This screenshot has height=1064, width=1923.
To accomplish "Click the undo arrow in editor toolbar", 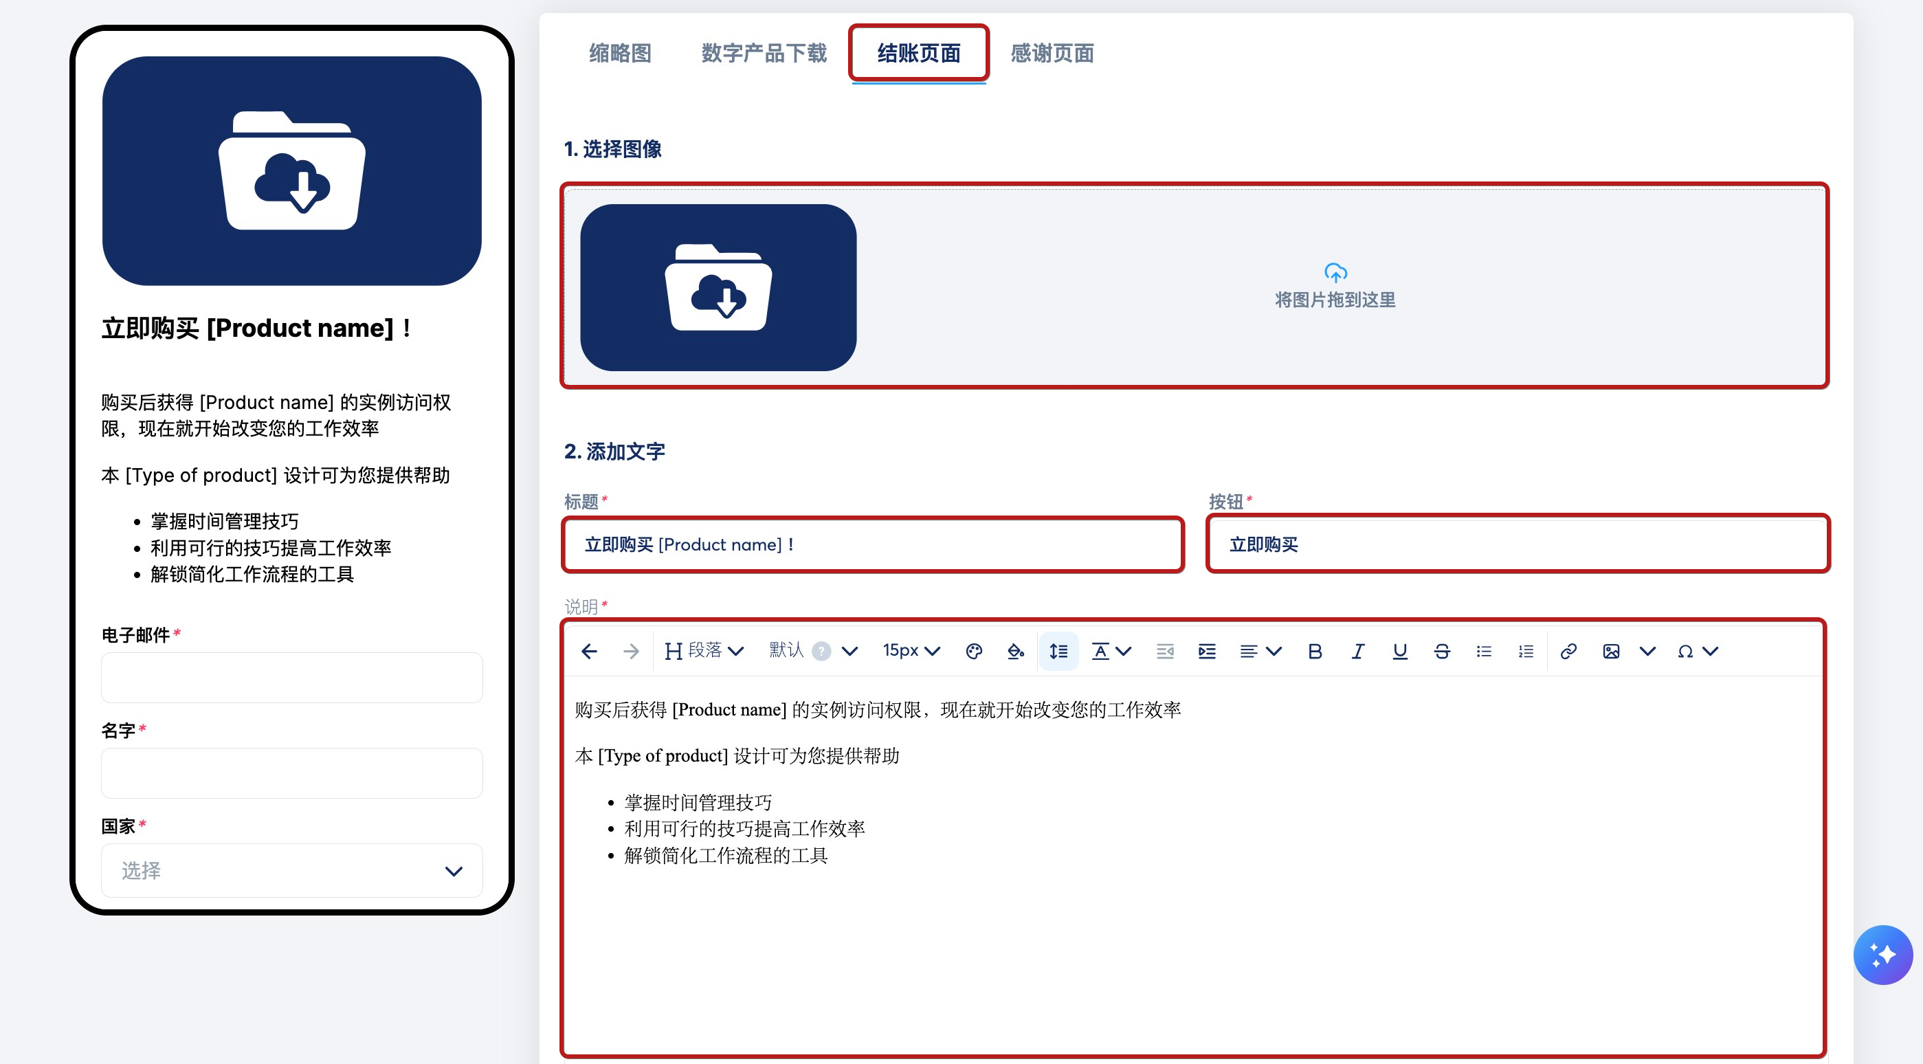I will 589,651.
